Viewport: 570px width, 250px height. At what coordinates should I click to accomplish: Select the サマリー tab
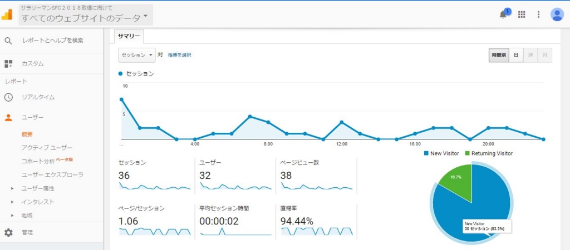point(129,36)
